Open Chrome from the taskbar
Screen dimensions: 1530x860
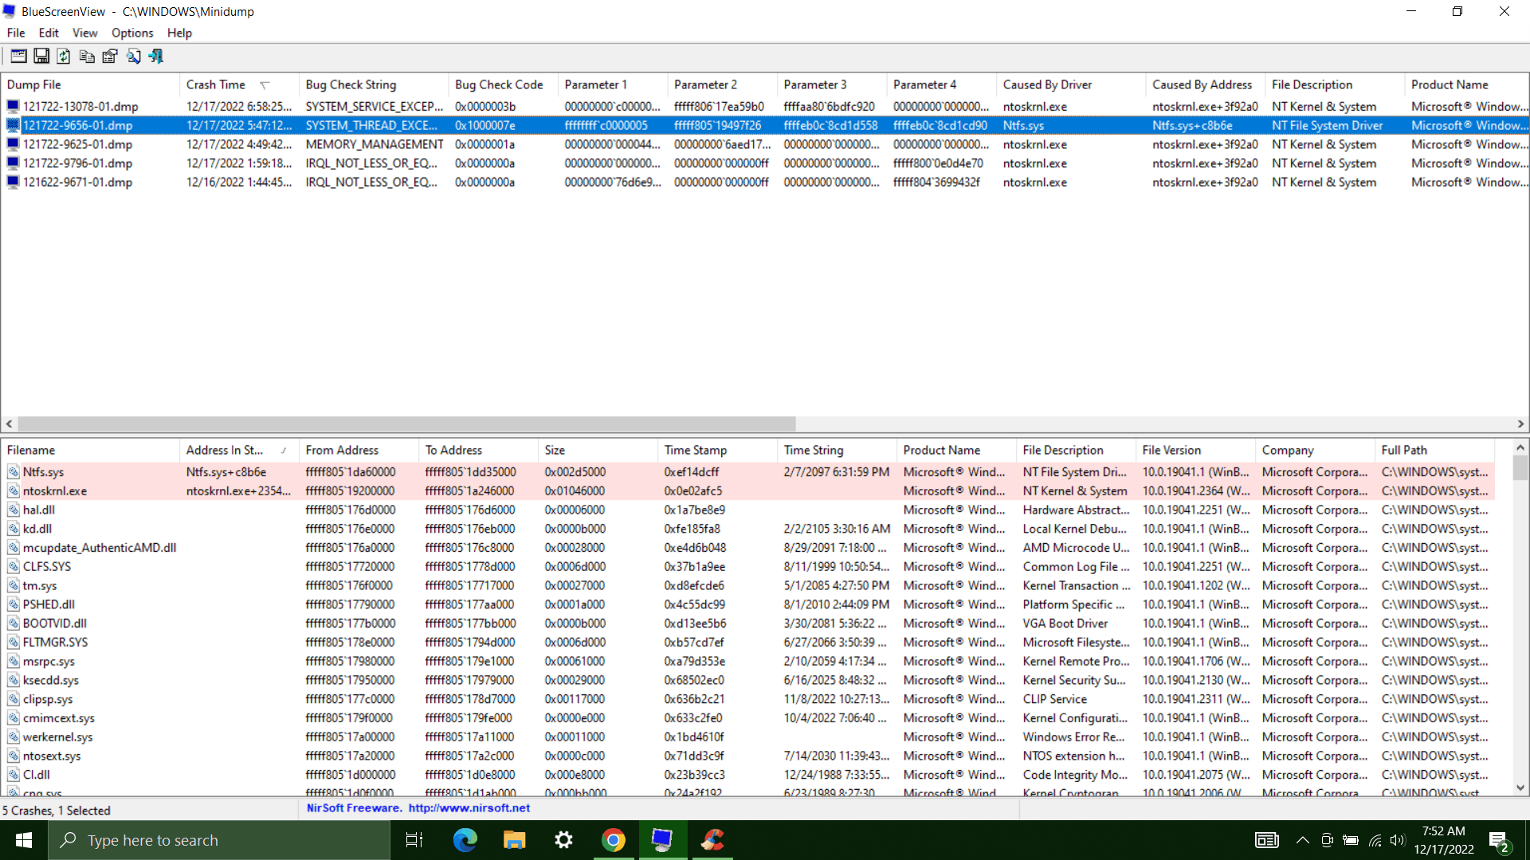click(613, 840)
